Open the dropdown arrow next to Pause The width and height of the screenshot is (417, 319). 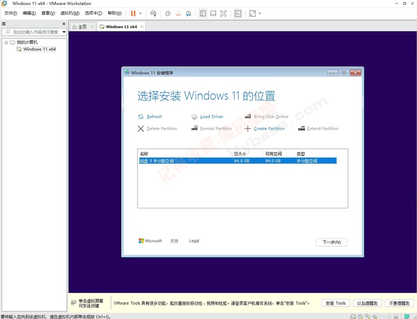coord(140,14)
